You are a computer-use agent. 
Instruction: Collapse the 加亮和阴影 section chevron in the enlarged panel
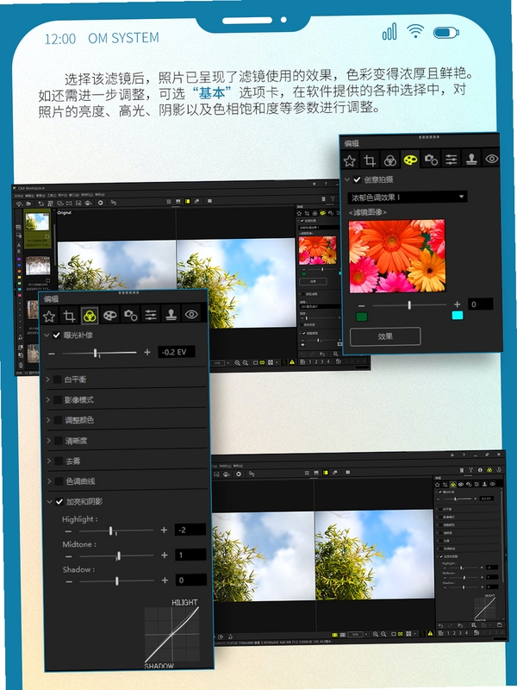50,502
